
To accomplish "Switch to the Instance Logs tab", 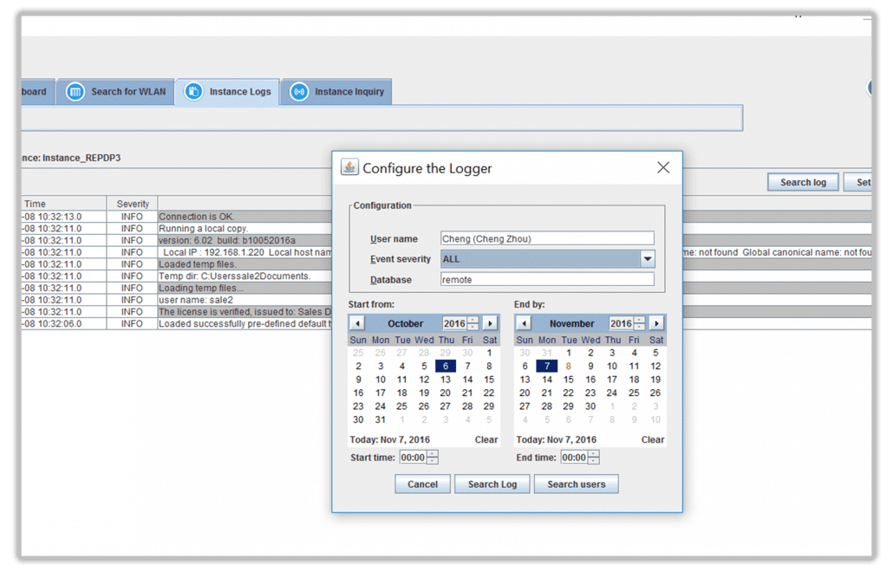I will (228, 92).
